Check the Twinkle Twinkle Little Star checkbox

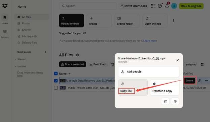[56, 88]
